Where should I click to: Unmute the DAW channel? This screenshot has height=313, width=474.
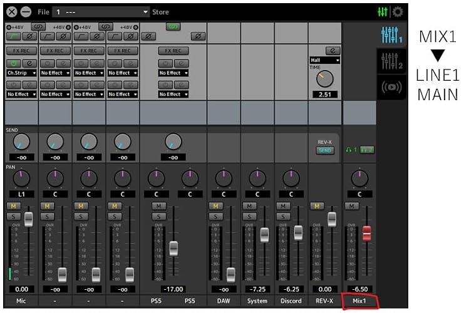[x=216, y=206]
